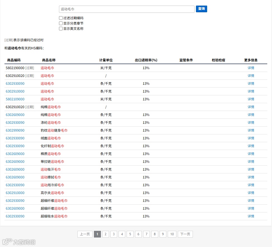Select the 运动用冷却毛巾 product name
272x247 pixels.
click(x=52, y=185)
